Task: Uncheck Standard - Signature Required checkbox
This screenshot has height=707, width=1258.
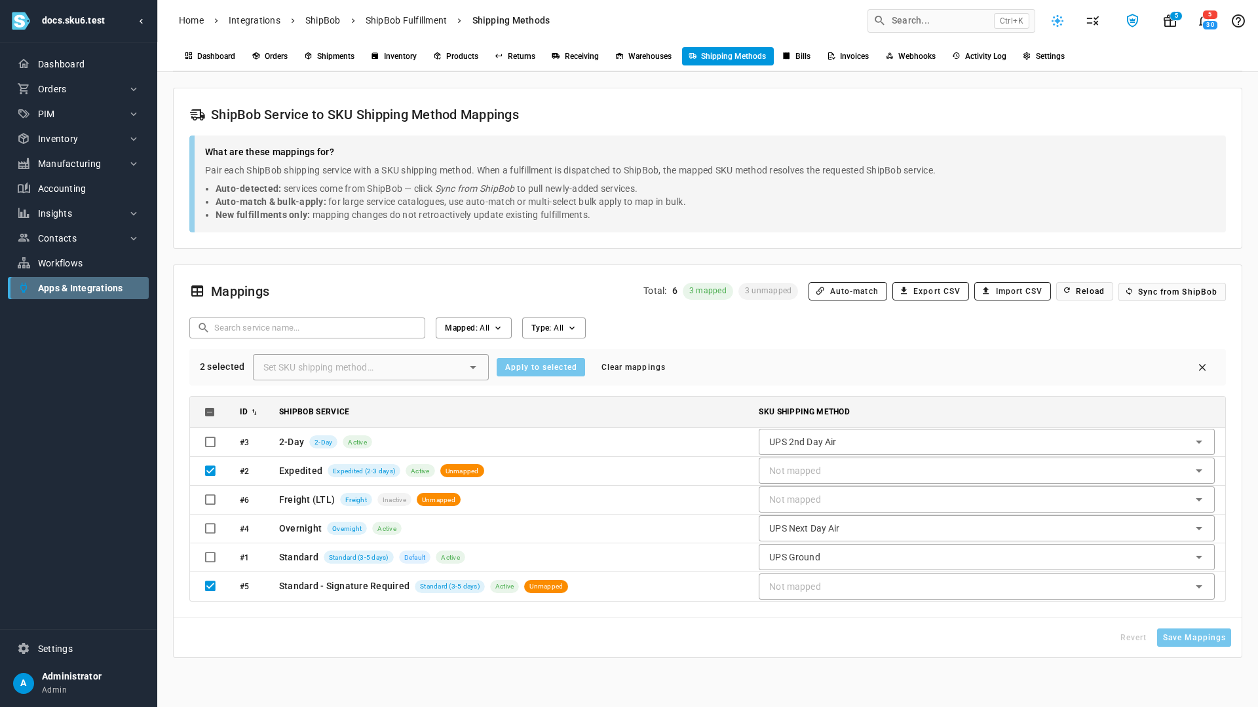Action: coord(210,586)
